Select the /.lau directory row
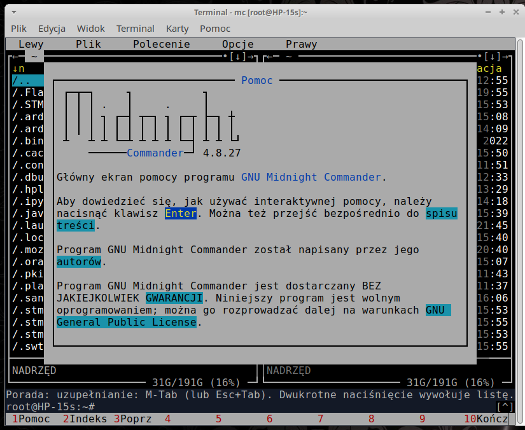 point(28,225)
